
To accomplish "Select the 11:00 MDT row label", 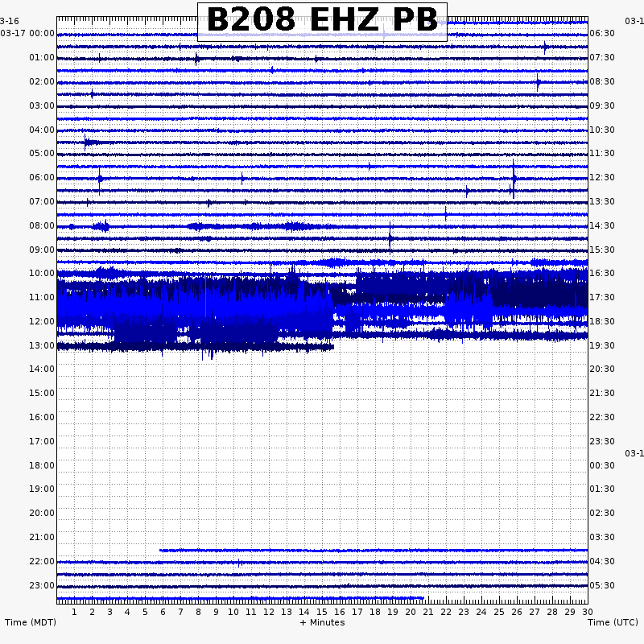I will click(42, 297).
